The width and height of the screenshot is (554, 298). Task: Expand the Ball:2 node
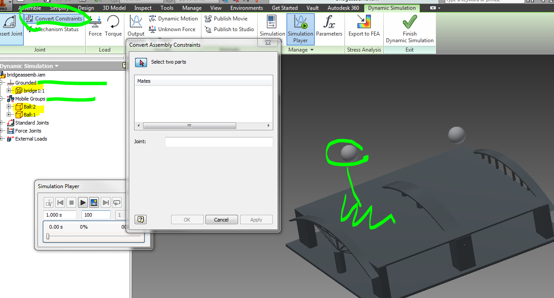[x=8, y=107]
